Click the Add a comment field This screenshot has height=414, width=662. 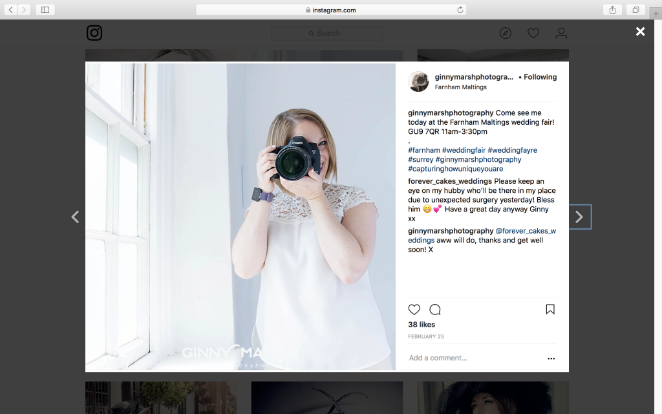point(475,358)
